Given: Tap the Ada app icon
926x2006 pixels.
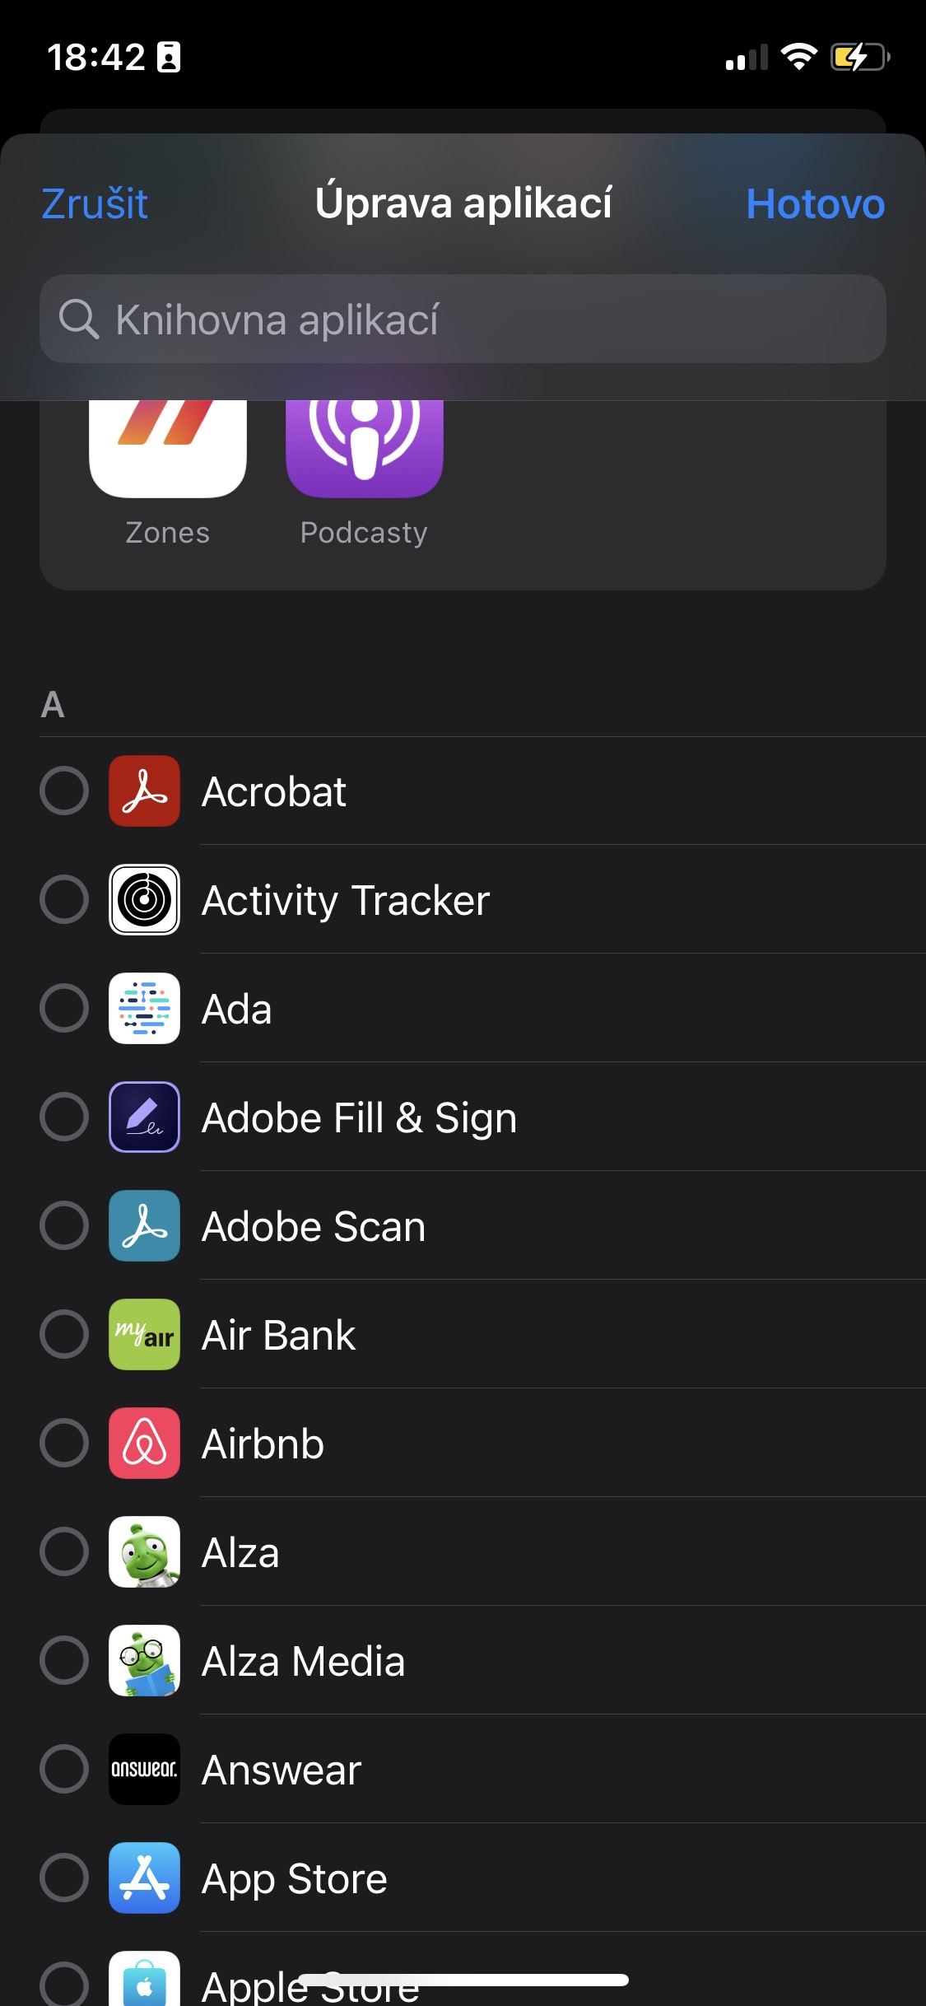Looking at the screenshot, I should (x=144, y=1009).
